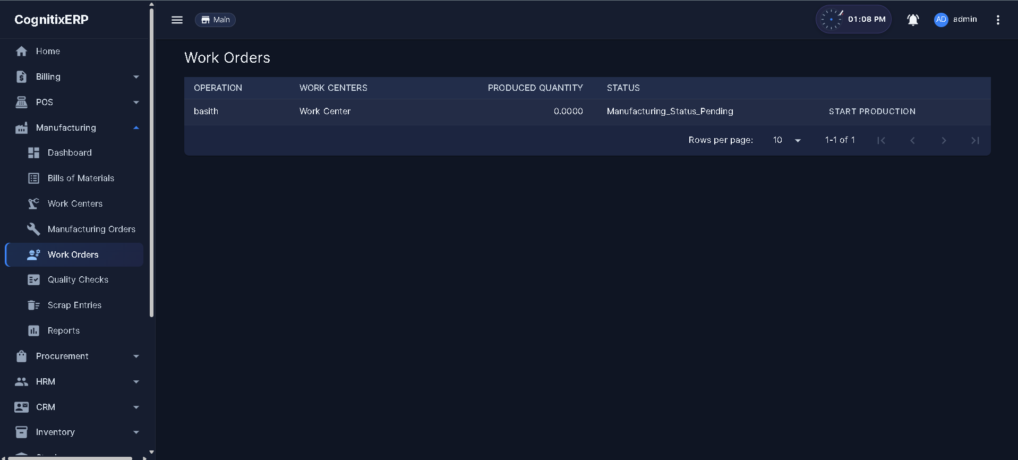Click the POS register icon

[21, 102]
